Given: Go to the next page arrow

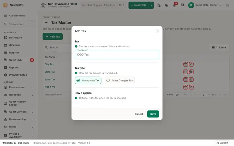Looking at the screenshot, I should 219,95.
